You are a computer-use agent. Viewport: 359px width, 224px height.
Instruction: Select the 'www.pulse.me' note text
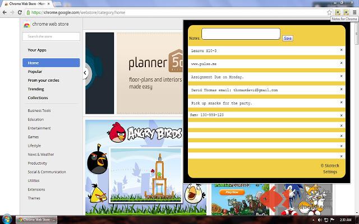coord(204,64)
